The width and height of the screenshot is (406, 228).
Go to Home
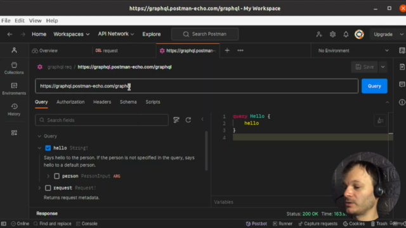(39, 34)
